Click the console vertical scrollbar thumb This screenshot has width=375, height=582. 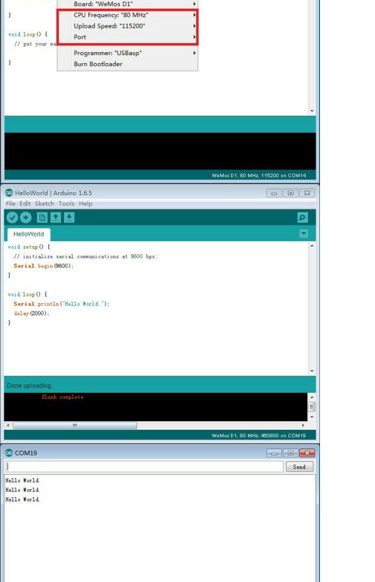(x=311, y=407)
